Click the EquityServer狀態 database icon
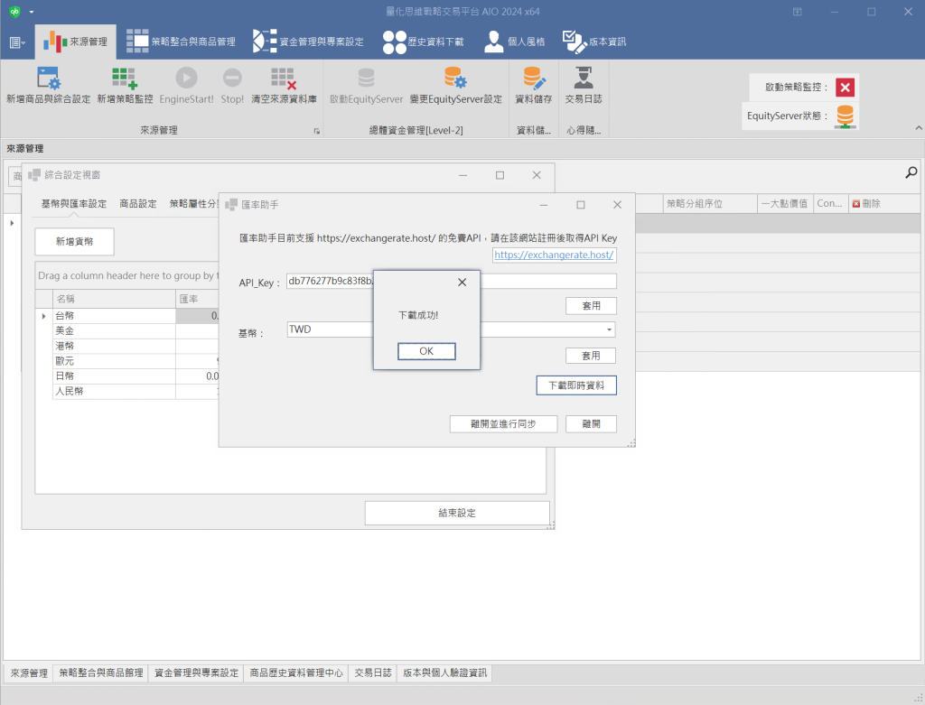Viewport: 925px width, 705px height. 845,116
